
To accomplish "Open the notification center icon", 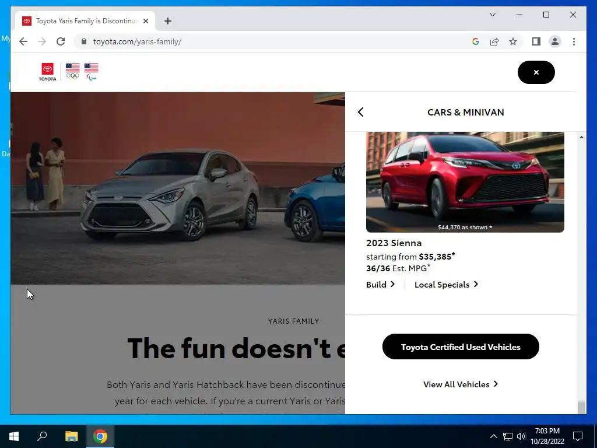I will 578,436.
